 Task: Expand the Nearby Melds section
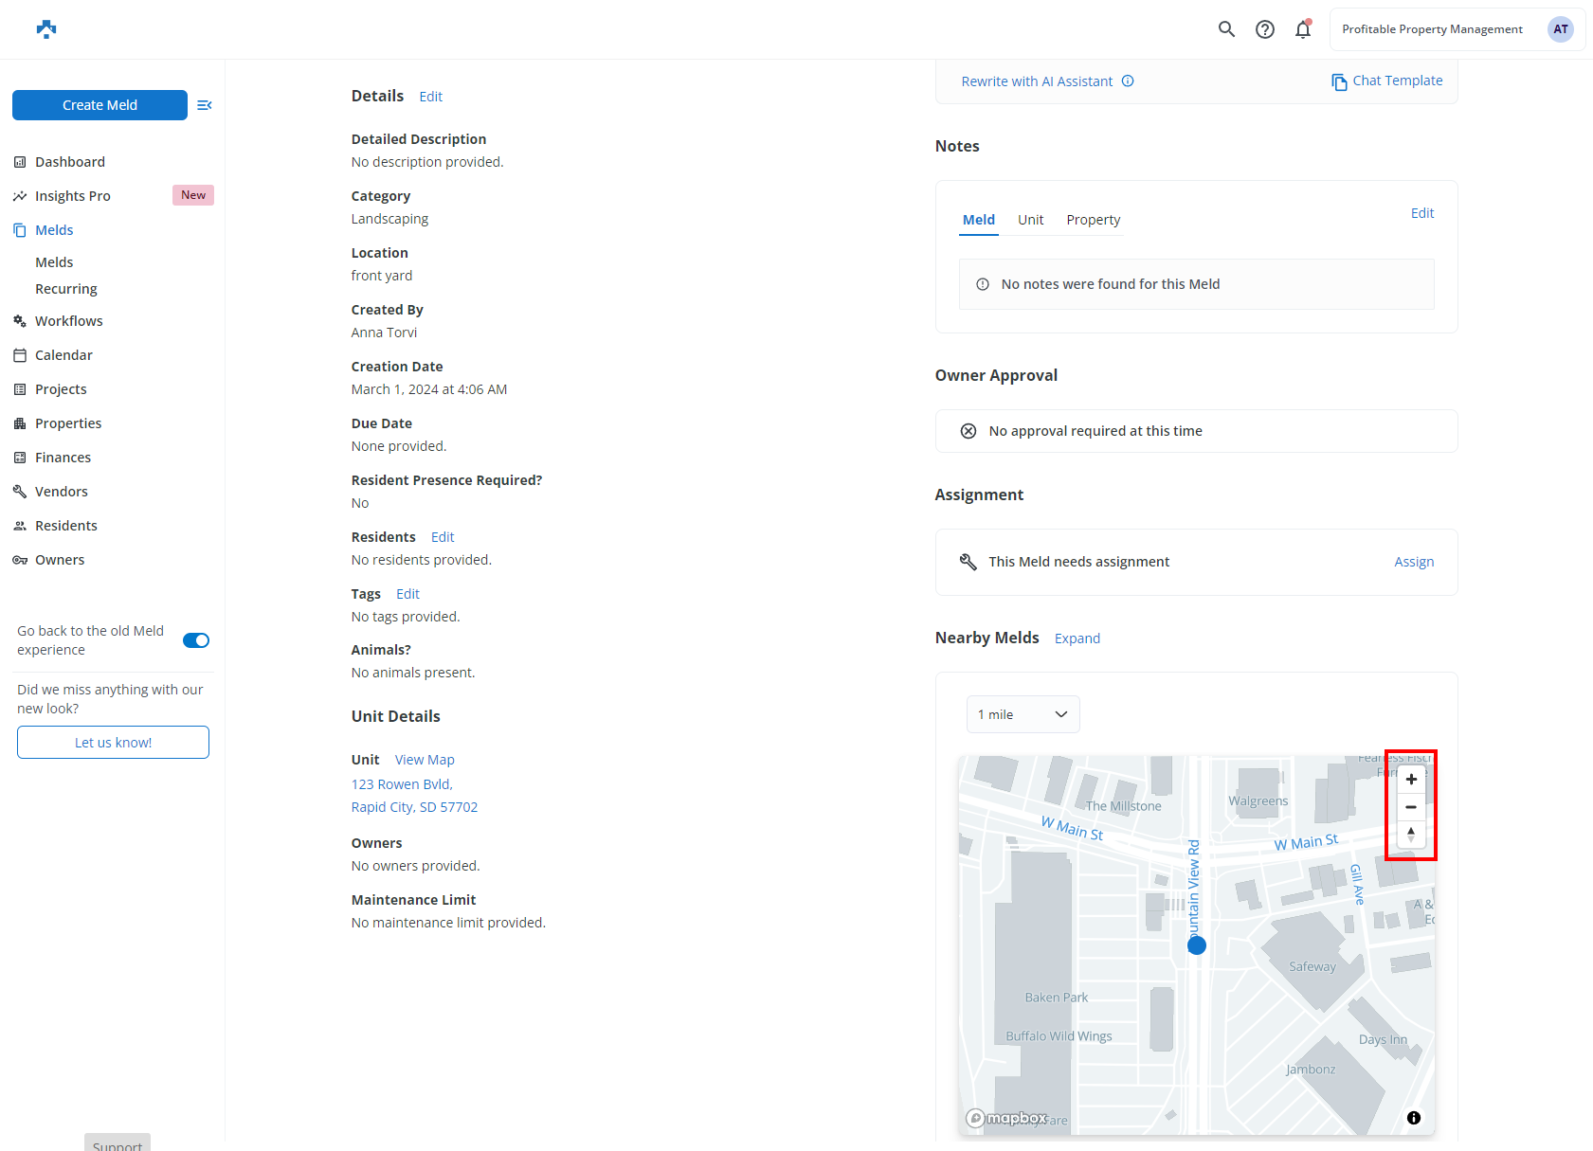tap(1077, 638)
